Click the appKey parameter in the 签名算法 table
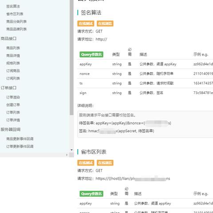The width and height of the screenshot is (213, 213). coord(86,64)
